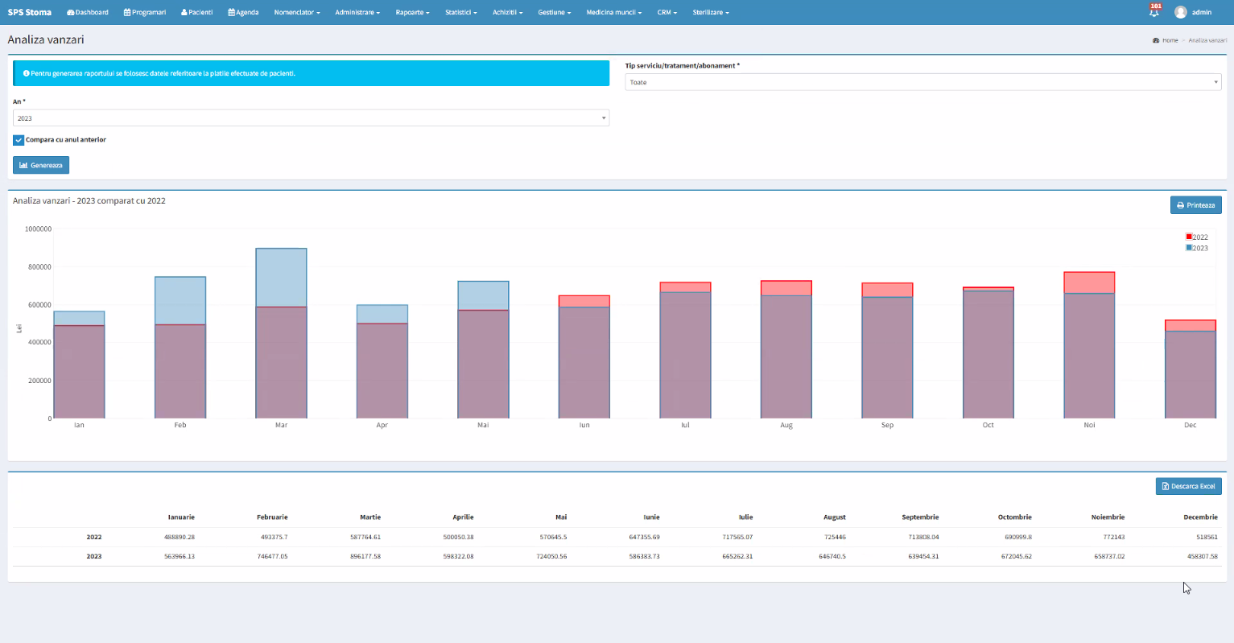Click the Dashboard gauge icon
Screen dimensions: 1234x643
point(71,13)
